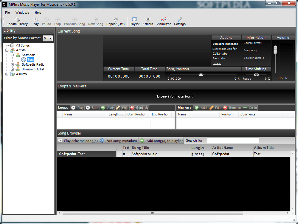Skip to Next Song in toolbar
The height and width of the screenshot is (224, 298).
click(x=96, y=21)
